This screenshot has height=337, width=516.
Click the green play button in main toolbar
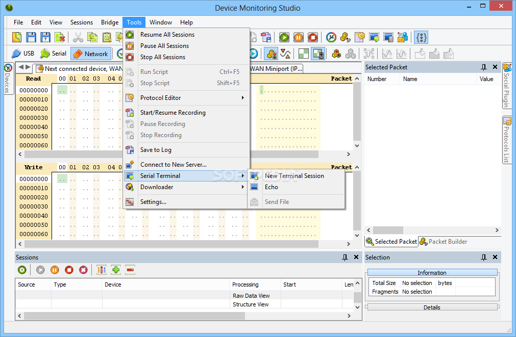coord(284,37)
